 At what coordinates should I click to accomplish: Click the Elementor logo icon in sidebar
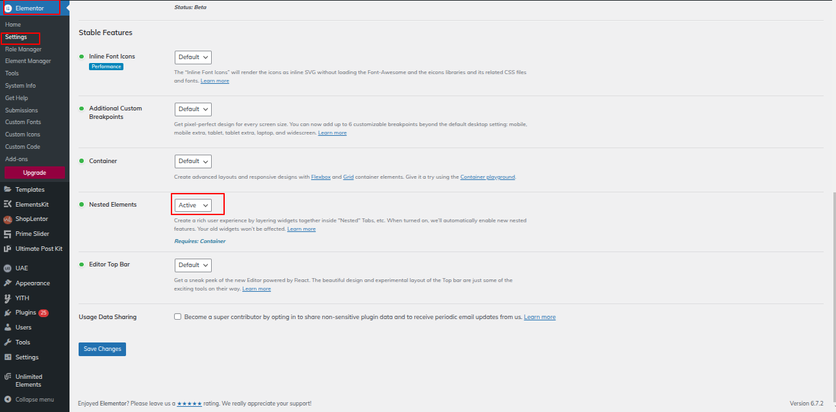pyautogui.click(x=8, y=8)
